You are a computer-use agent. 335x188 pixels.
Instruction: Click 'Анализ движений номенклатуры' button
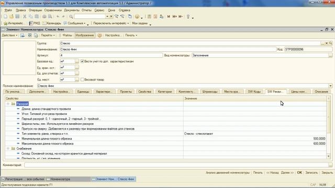point(228,173)
